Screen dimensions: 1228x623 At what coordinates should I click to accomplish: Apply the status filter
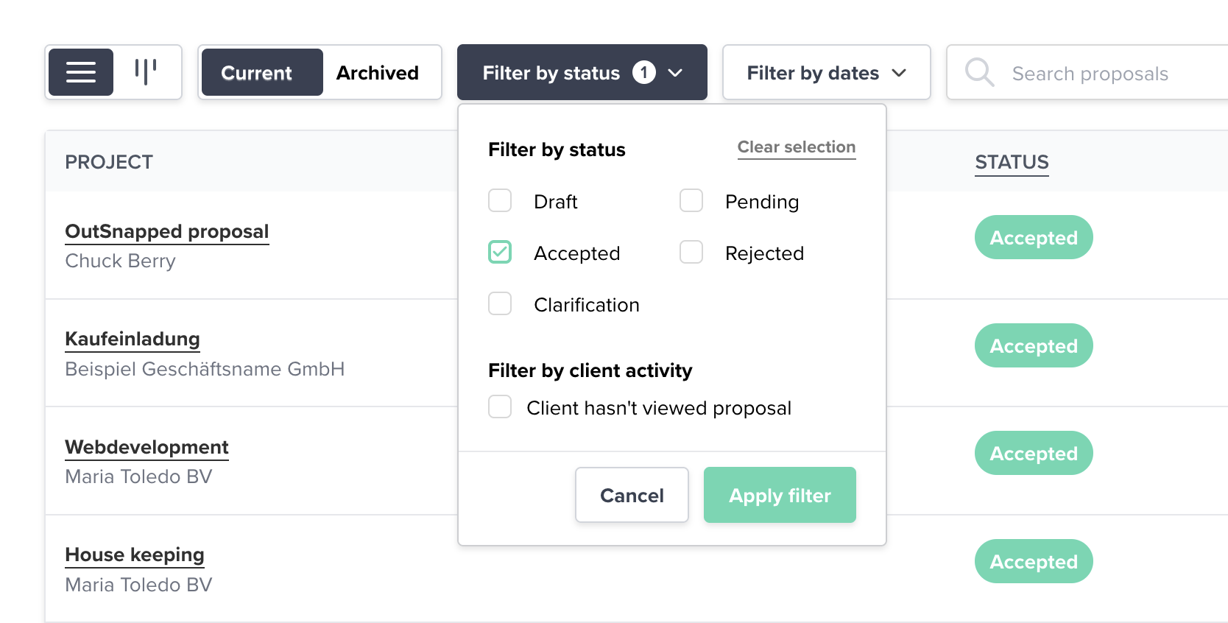[779, 495]
